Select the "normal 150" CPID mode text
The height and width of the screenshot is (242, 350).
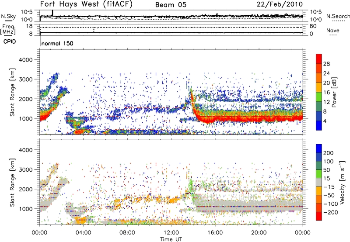[57, 43]
